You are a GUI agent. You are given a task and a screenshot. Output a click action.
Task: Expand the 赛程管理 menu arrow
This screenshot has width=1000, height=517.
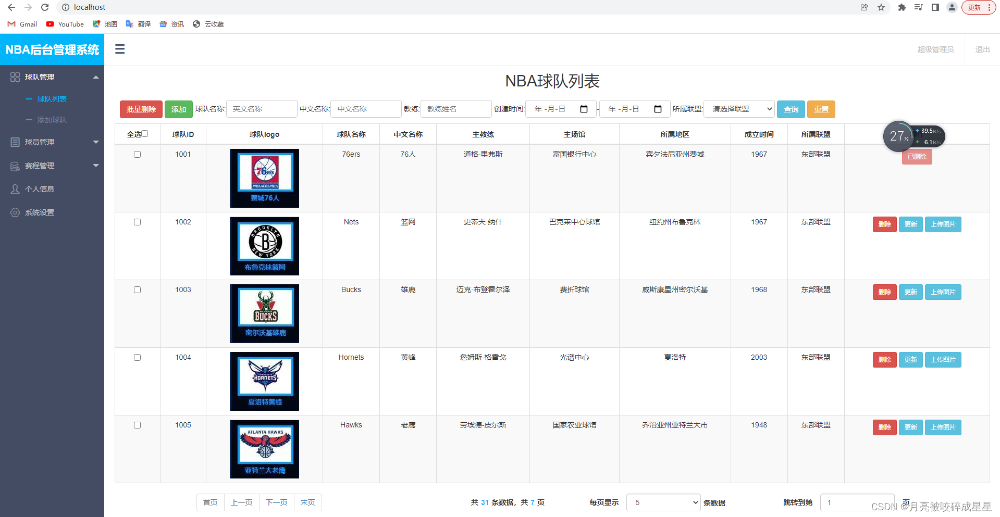point(96,166)
